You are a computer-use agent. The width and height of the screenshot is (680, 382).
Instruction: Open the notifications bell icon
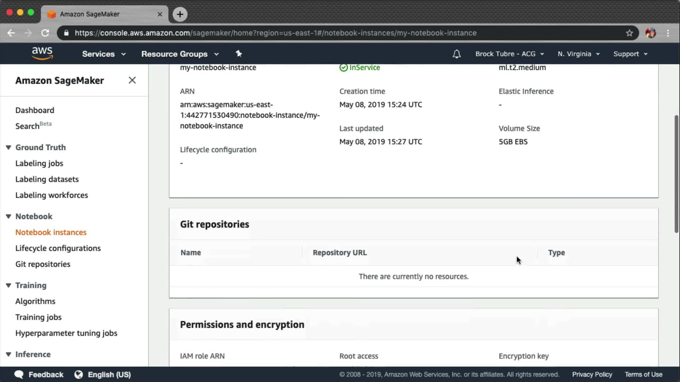point(457,54)
